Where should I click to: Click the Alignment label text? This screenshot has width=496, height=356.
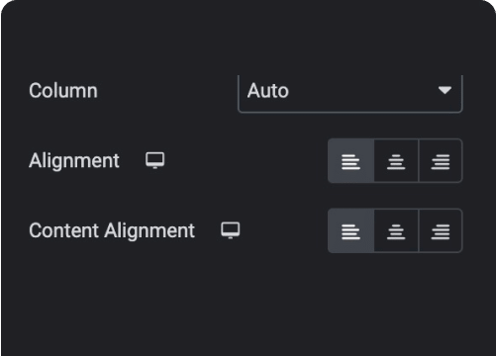[x=74, y=161]
